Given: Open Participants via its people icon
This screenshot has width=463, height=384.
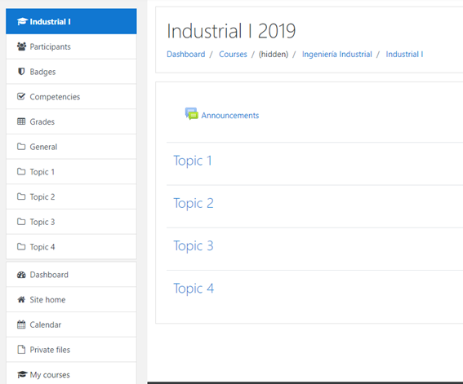Looking at the screenshot, I should pyautogui.click(x=21, y=46).
